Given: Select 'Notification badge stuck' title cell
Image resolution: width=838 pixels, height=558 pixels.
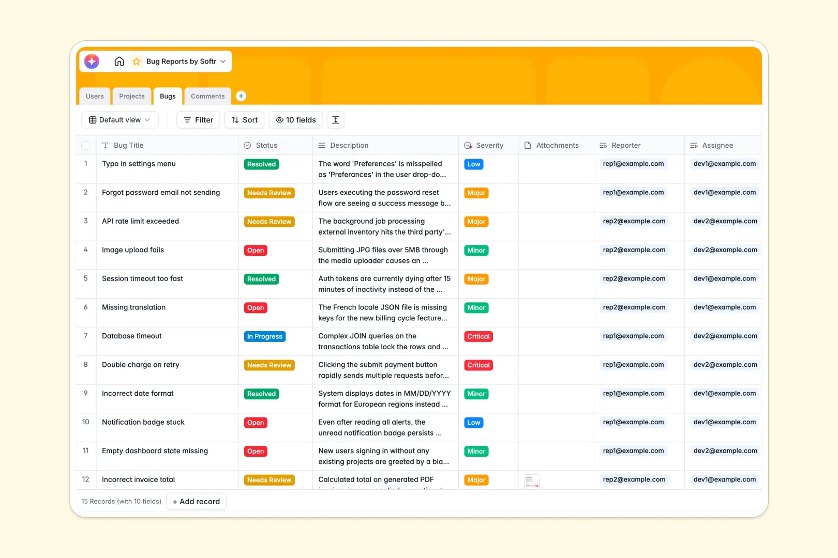Looking at the screenshot, I should (167, 427).
